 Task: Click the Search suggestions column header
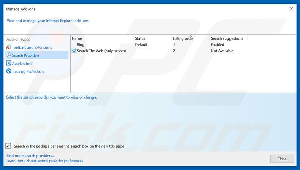tap(227, 38)
